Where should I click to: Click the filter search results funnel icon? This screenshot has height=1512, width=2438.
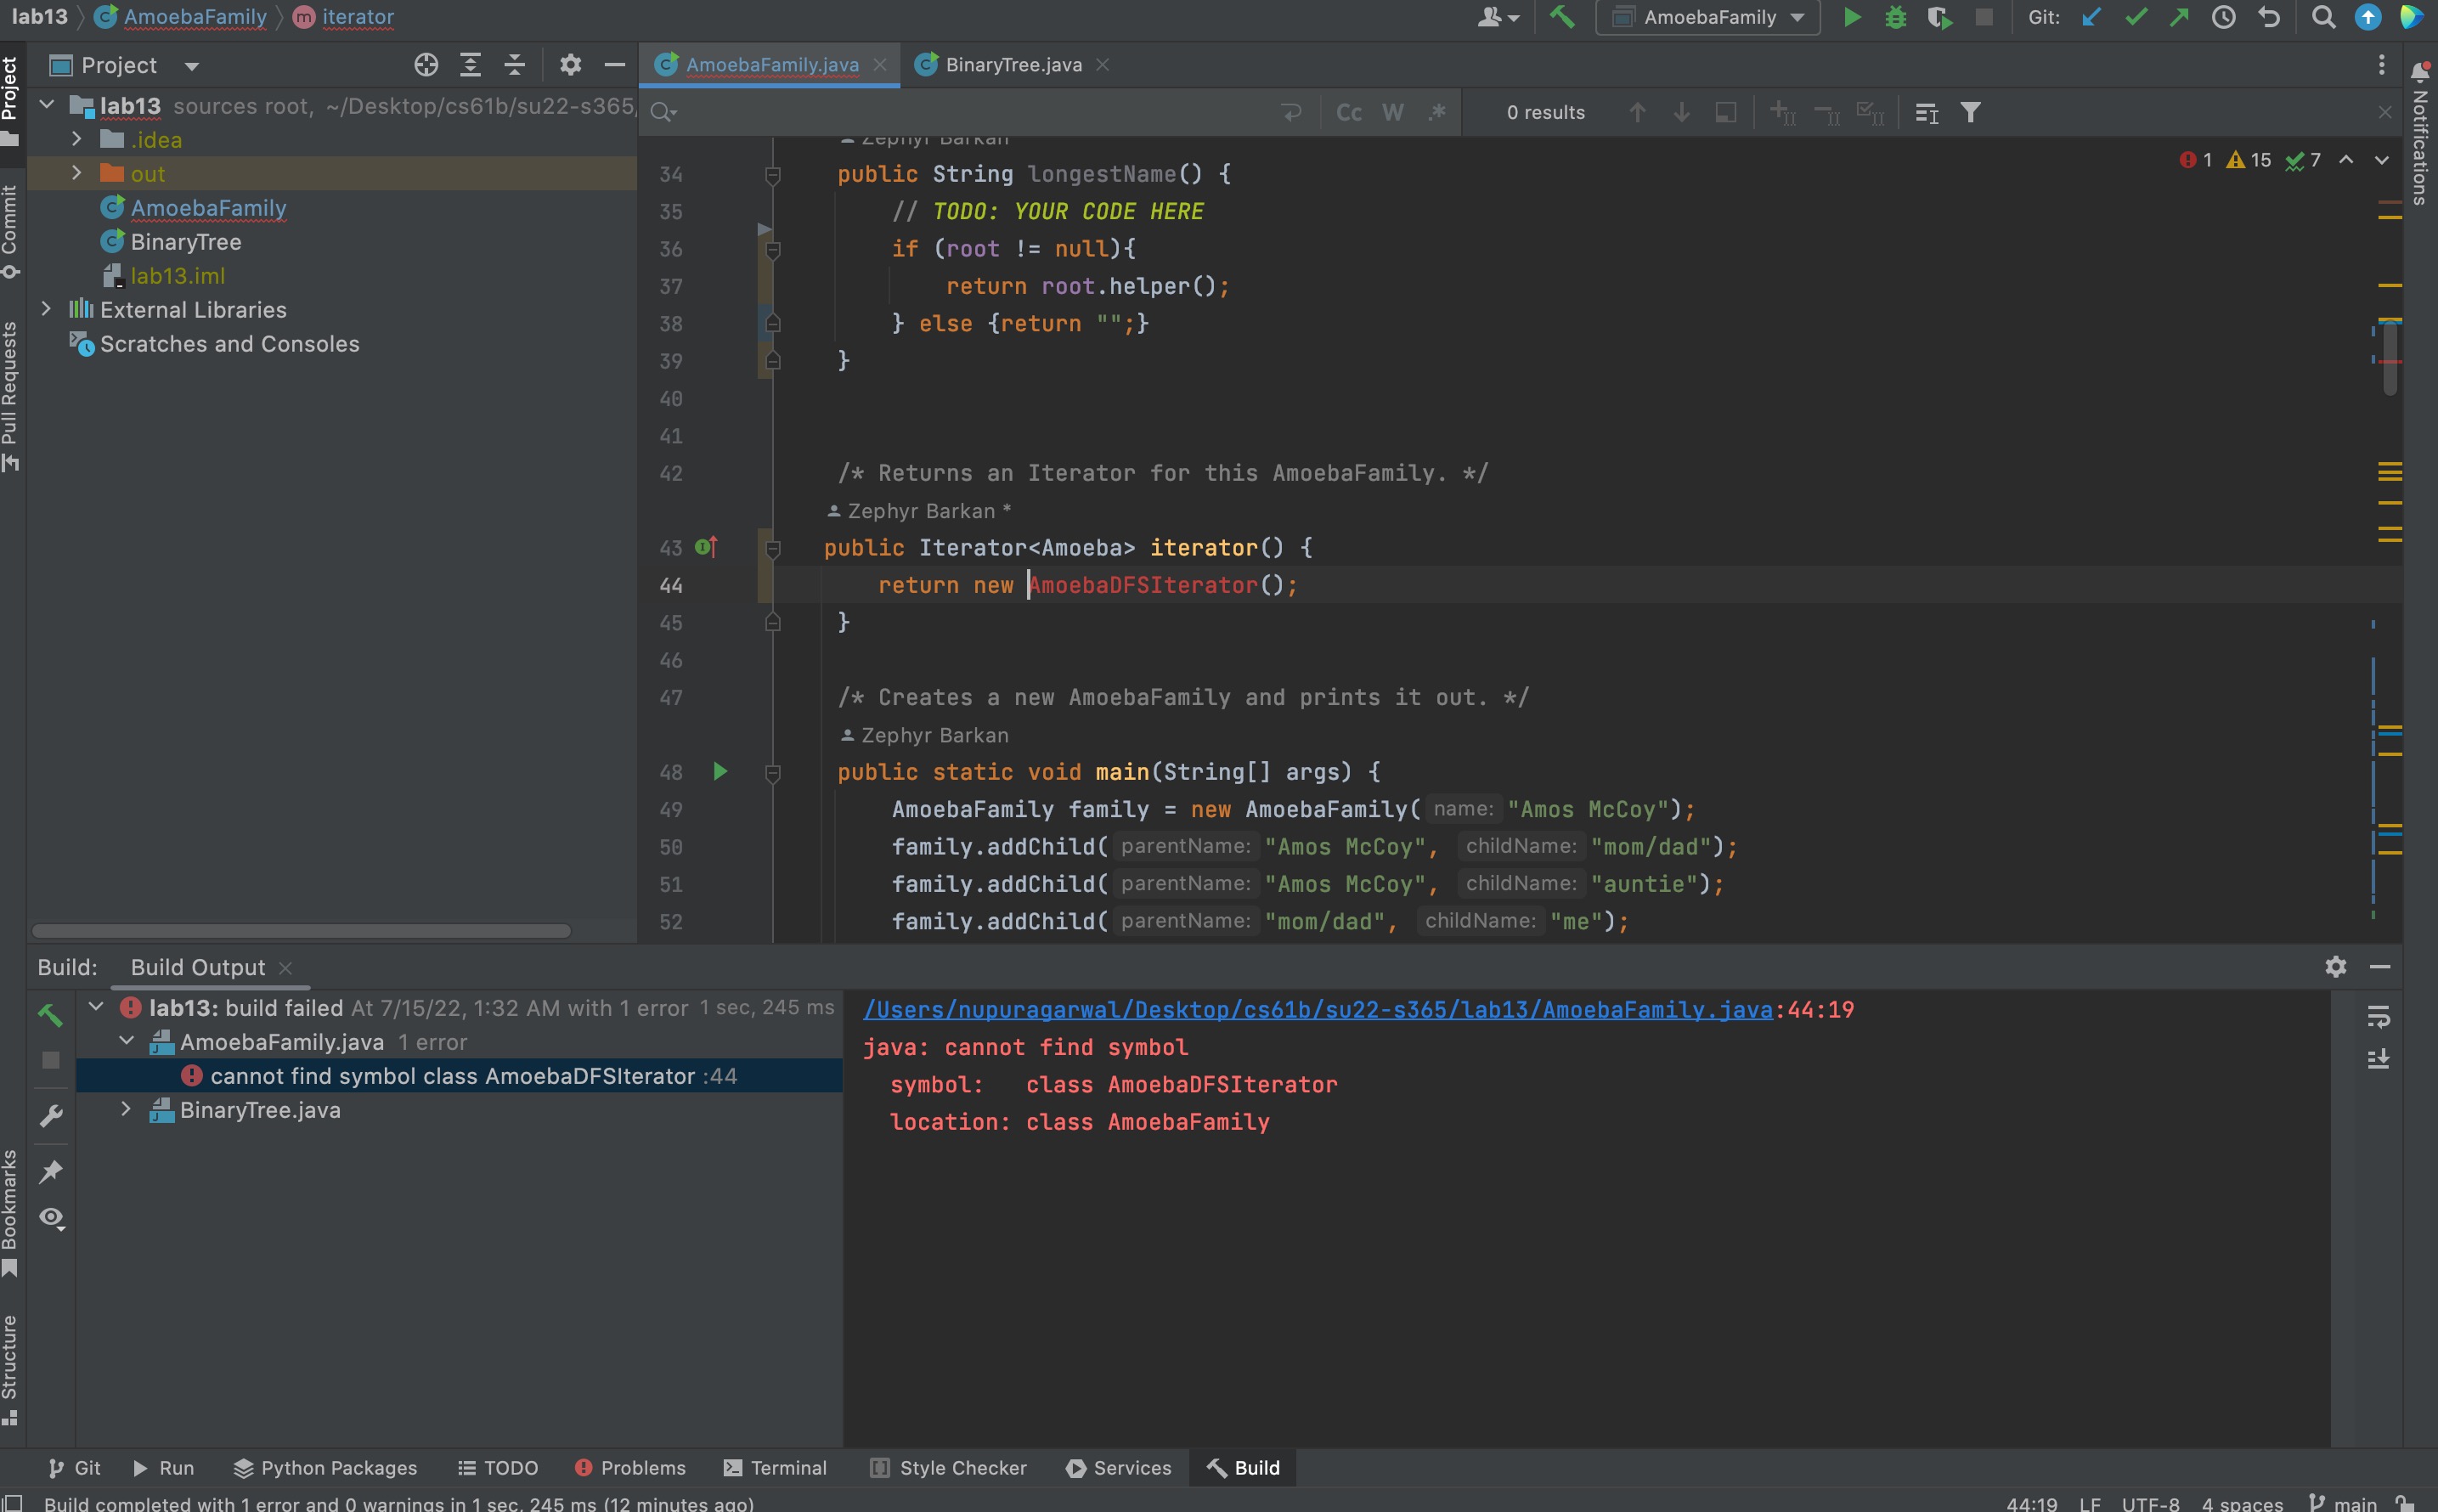[1970, 112]
